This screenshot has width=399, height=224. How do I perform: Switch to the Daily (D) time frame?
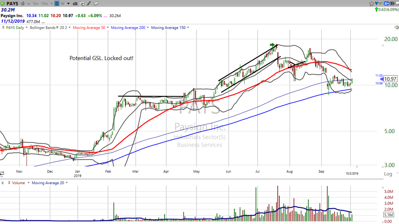point(57,4)
